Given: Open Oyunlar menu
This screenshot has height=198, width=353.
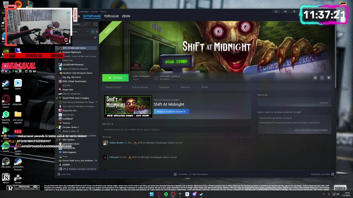Looking at the screenshot, I should point(94,12).
